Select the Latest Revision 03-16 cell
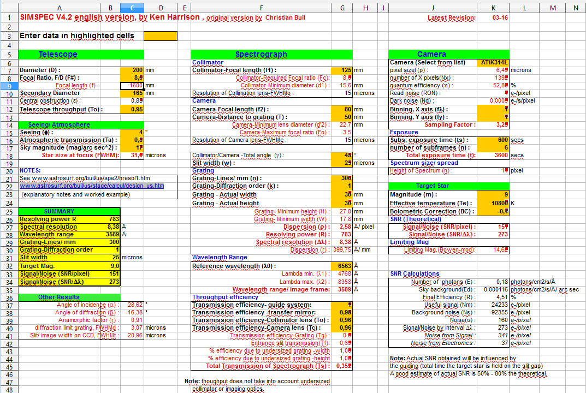 click(493, 18)
